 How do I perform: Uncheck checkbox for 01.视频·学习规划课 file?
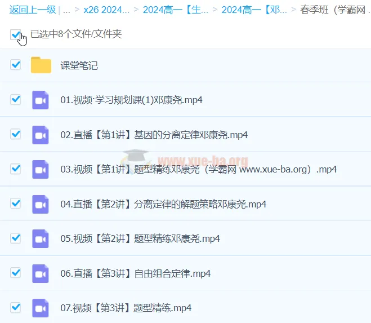(x=16, y=100)
